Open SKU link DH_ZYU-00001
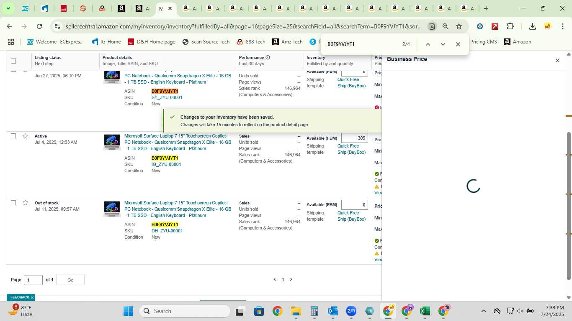Image resolution: width=572 pixels, height=321 pixels. pyautogui.click(x=167, y=231)
